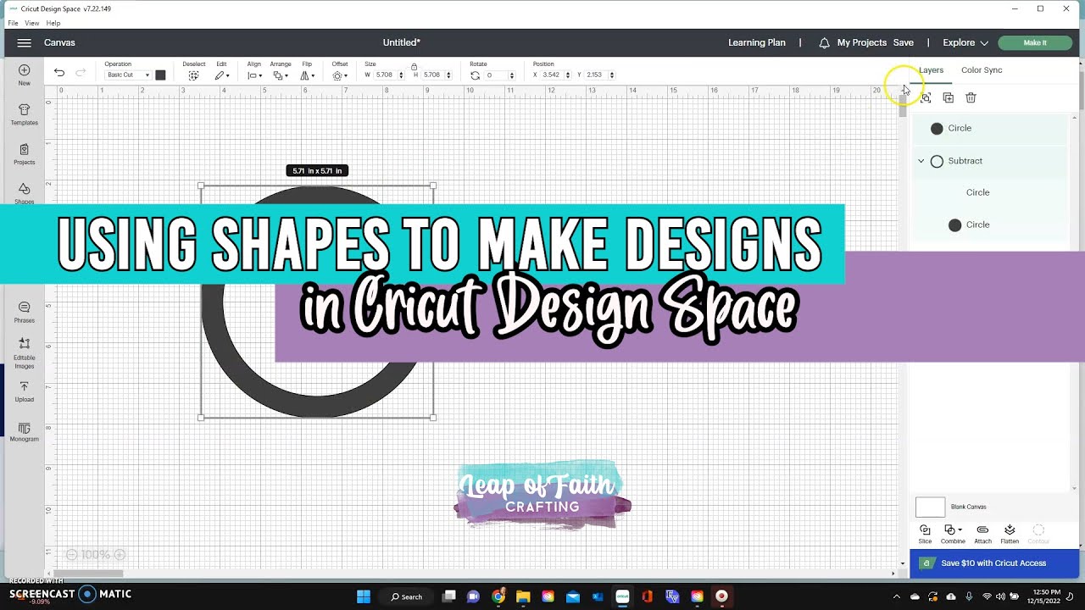
Task: Open the Phrases sidebar tool
Action: coord(24,313)
